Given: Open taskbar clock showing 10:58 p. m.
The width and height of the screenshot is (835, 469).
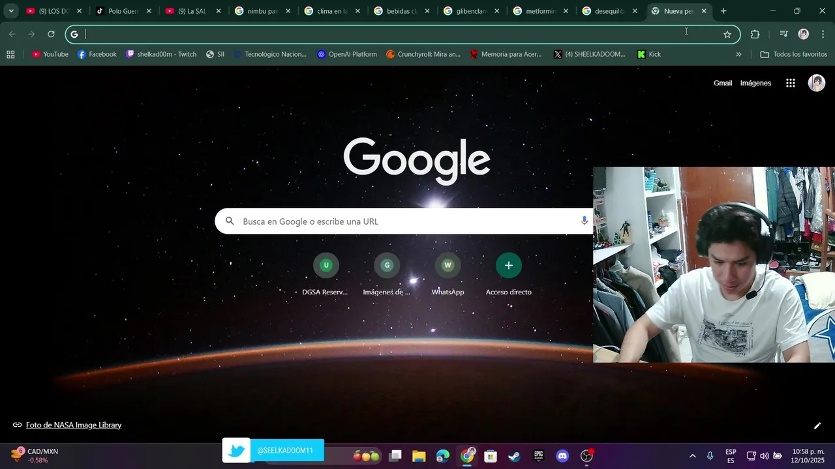Looking at the screenshot, I should click(808, 456).
